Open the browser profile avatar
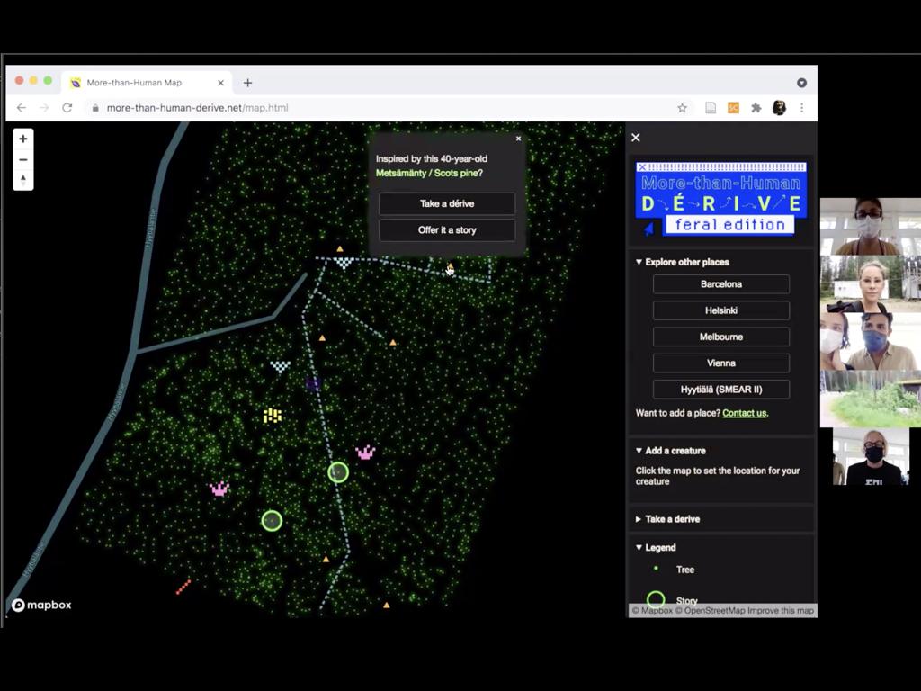Image resolution: width=921 pixels, height=691 pixels. point(779,108)
